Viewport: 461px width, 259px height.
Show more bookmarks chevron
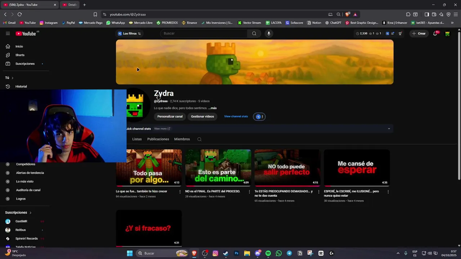click(x=452, y=23)
